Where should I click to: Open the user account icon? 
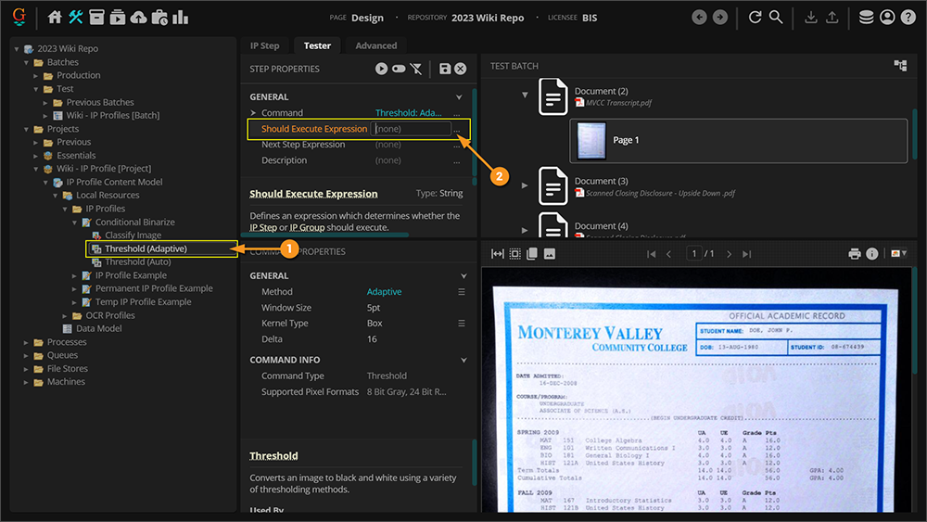pyautogui.click(x=887, y=17)
